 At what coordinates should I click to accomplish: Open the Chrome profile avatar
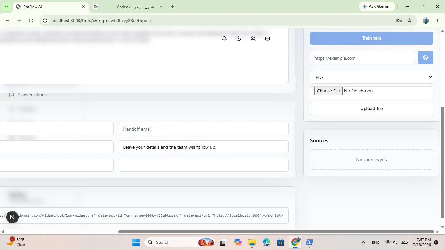[x=426, y=21]
